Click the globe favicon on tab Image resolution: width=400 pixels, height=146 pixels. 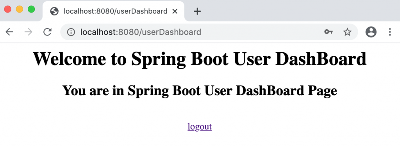(54, 11)
